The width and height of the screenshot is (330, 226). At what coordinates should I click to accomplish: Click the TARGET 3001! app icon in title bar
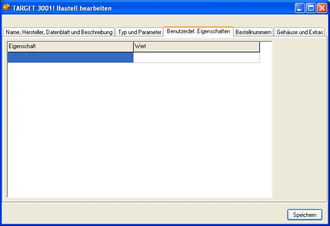coord(7,8)
